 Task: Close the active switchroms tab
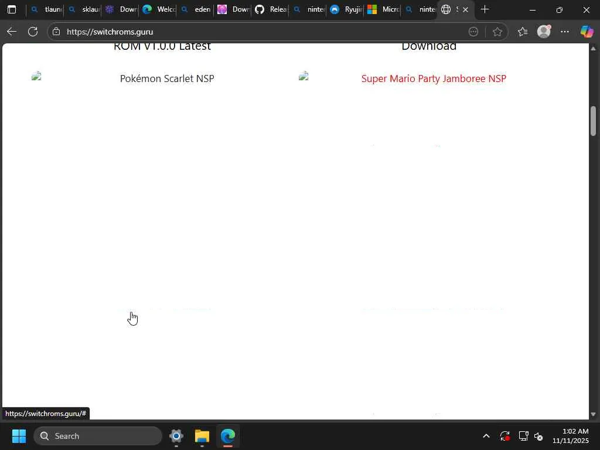(465, 9)
